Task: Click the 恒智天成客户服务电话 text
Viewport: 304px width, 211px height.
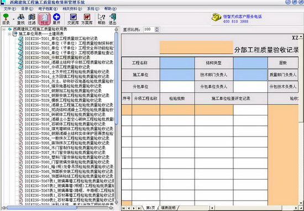Action: (242, 17)
